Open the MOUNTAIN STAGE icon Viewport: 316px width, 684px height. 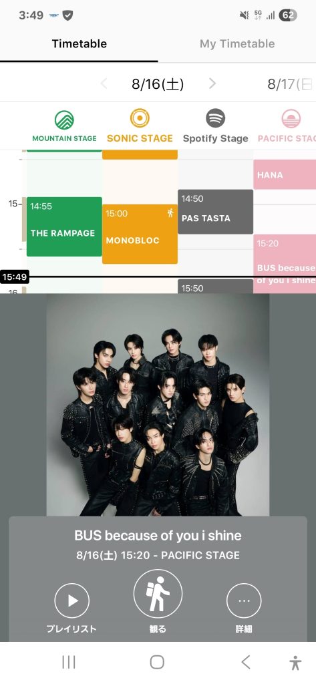[x=64, y=120]
